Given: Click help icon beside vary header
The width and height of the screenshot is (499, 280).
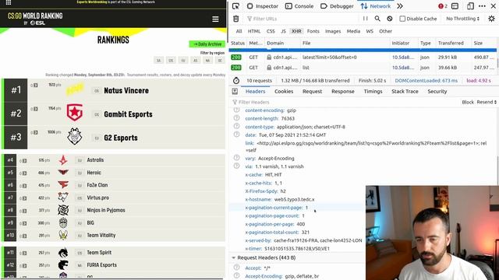Looking at the screenshot, I should tap(236, 158).
